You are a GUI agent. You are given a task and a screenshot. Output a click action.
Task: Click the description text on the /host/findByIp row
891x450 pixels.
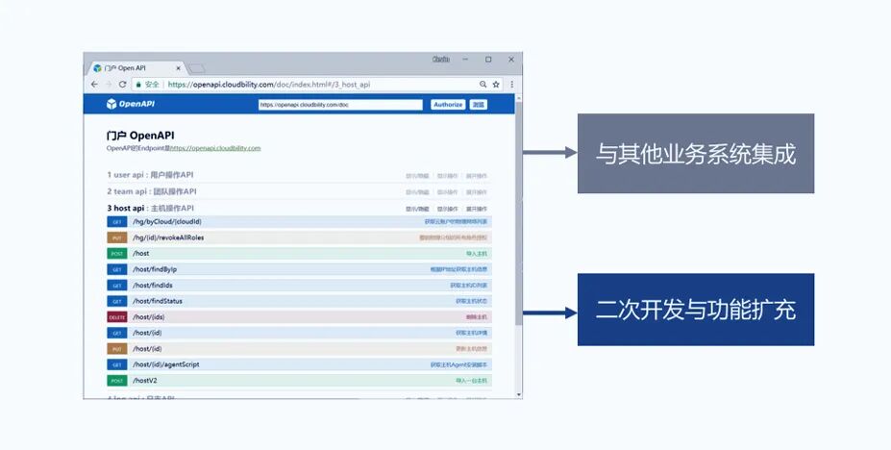tap(458, 270)
